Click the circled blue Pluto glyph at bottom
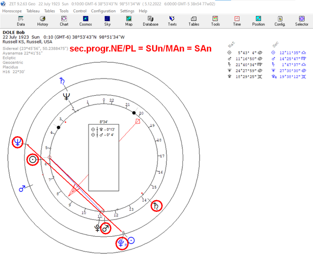 pos(122,243)
